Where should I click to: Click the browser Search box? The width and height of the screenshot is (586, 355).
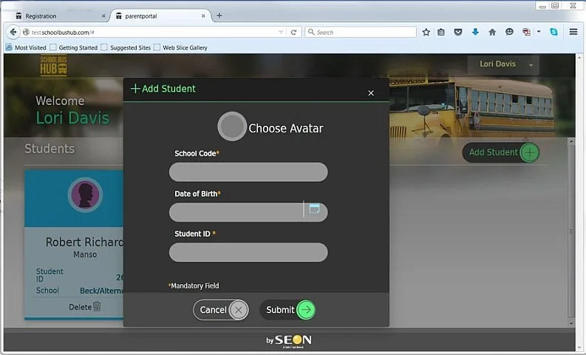[361, 32]
